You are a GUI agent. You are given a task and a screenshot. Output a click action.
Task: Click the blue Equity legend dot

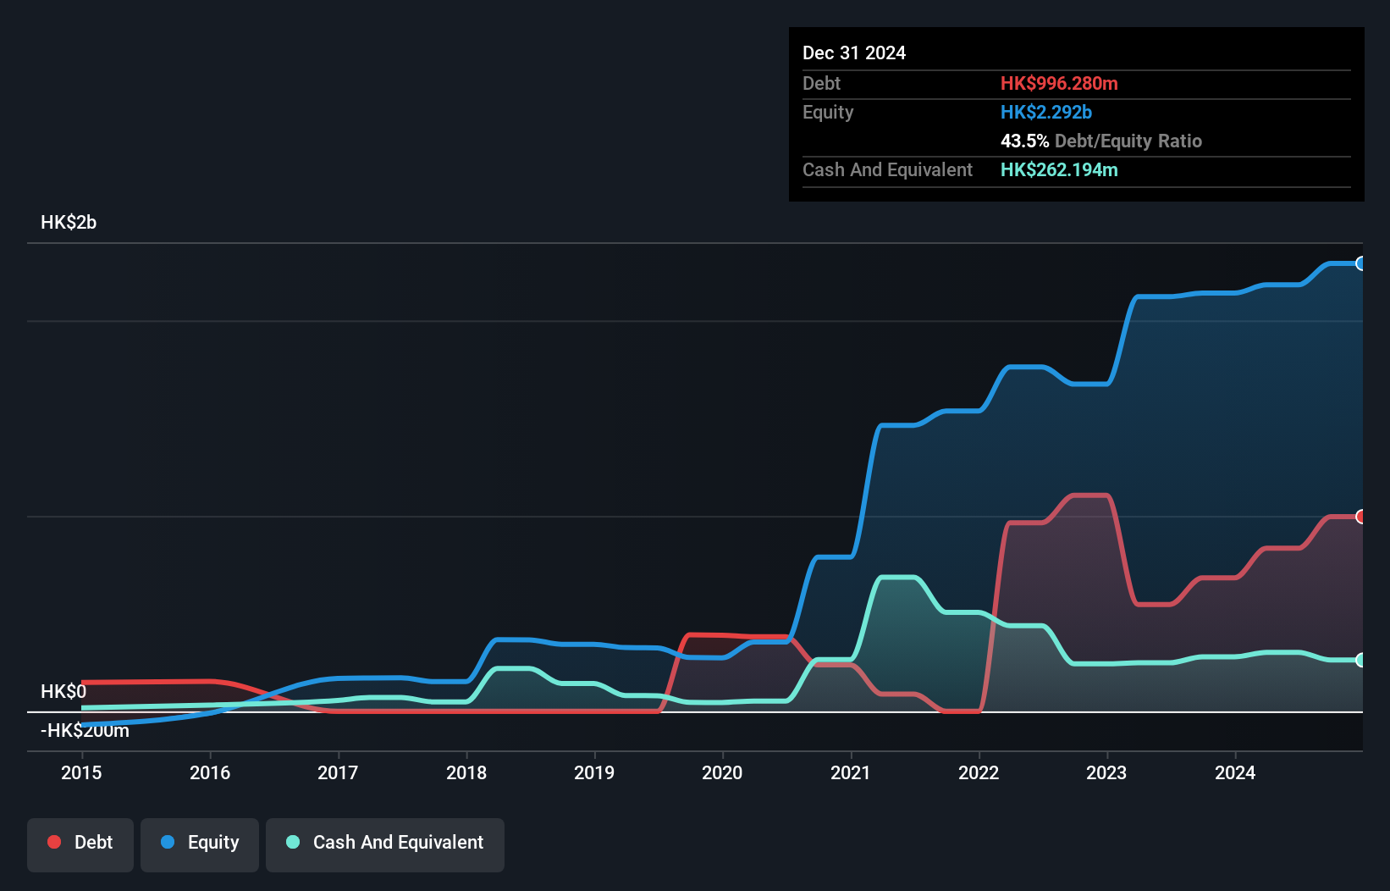pos(168,842)
